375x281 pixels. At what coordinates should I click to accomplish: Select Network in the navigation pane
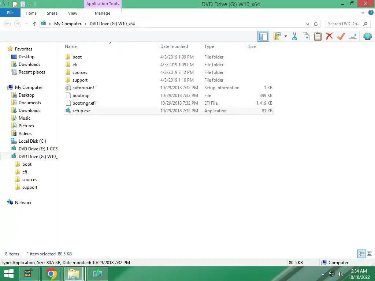point(20,202)
